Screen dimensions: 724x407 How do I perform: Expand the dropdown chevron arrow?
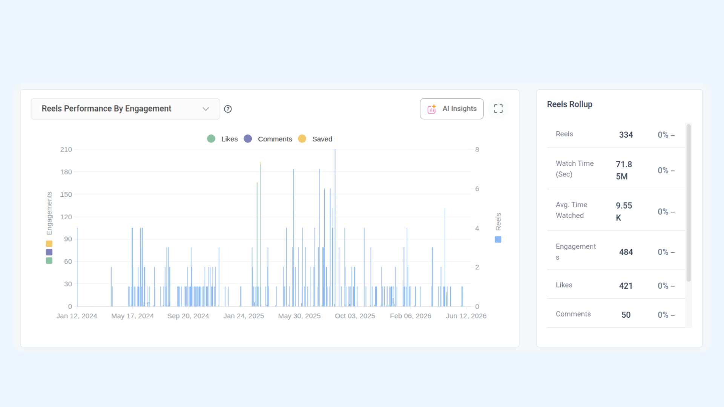point(206,109)
